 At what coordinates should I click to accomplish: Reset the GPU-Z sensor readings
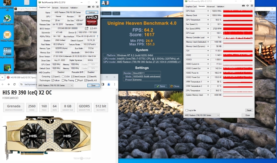(x=249, y=110)
